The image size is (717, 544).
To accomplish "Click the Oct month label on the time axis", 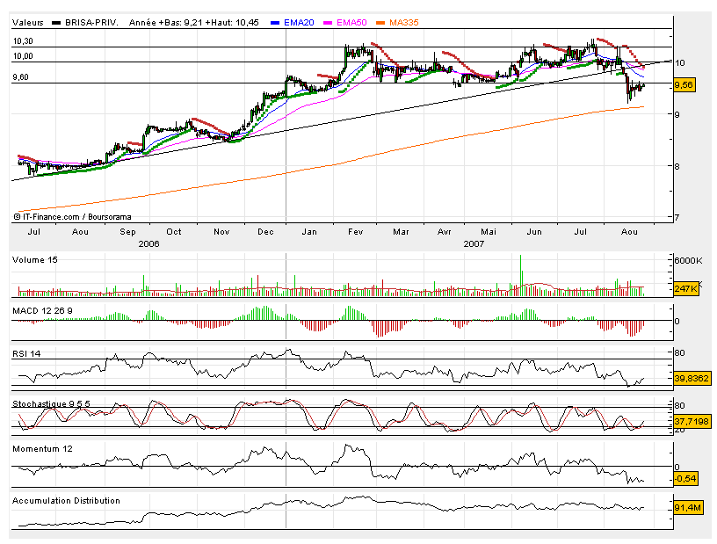I will [174, 232].
